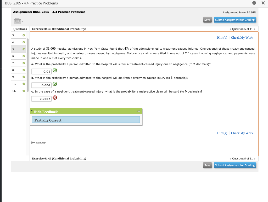Open the Hint(s) link
Image resolution: width=268 pixels, height=202 pixels.
coord(222,37)
